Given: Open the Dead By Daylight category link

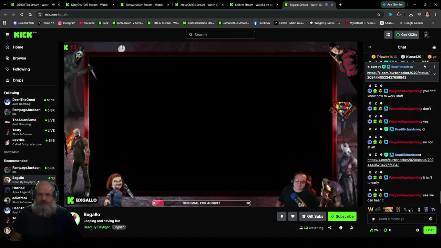Looking at the screenshot, I should click(x=96, y=227).
